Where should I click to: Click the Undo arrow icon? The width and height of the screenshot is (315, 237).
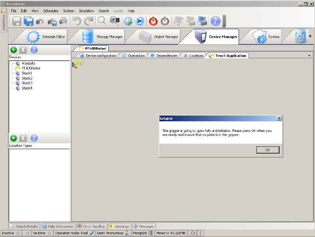pos(76,21)
